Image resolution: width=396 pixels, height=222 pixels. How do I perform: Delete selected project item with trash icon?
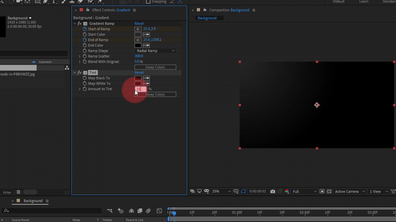[18, 192]
